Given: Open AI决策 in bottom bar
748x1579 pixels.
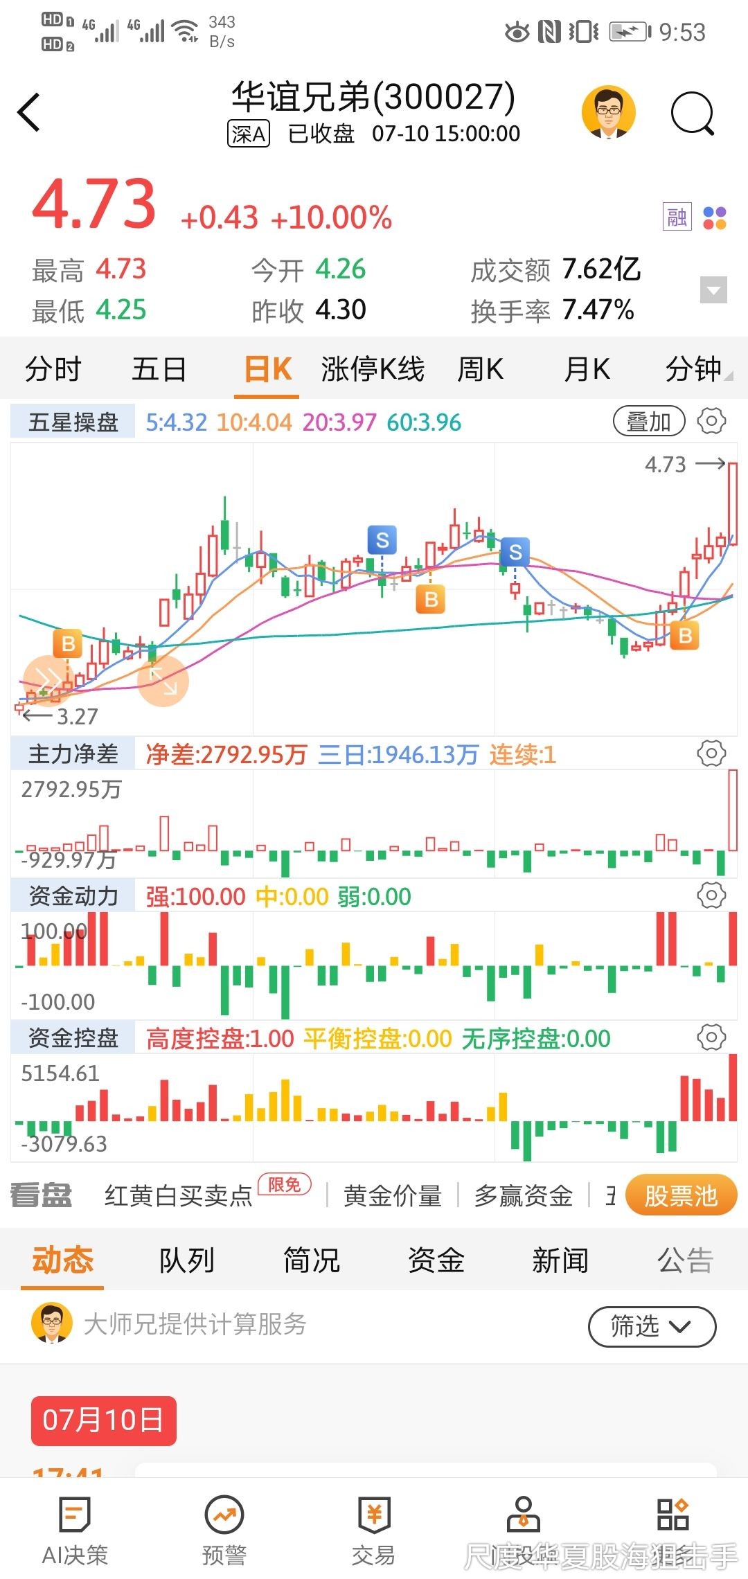Looking at the screenshot, I should 75,1531.
